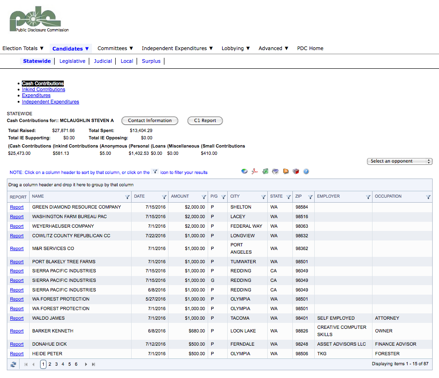Expand the Election Totals menu
This screenshot has width=439, height=378.
(23, 48)
